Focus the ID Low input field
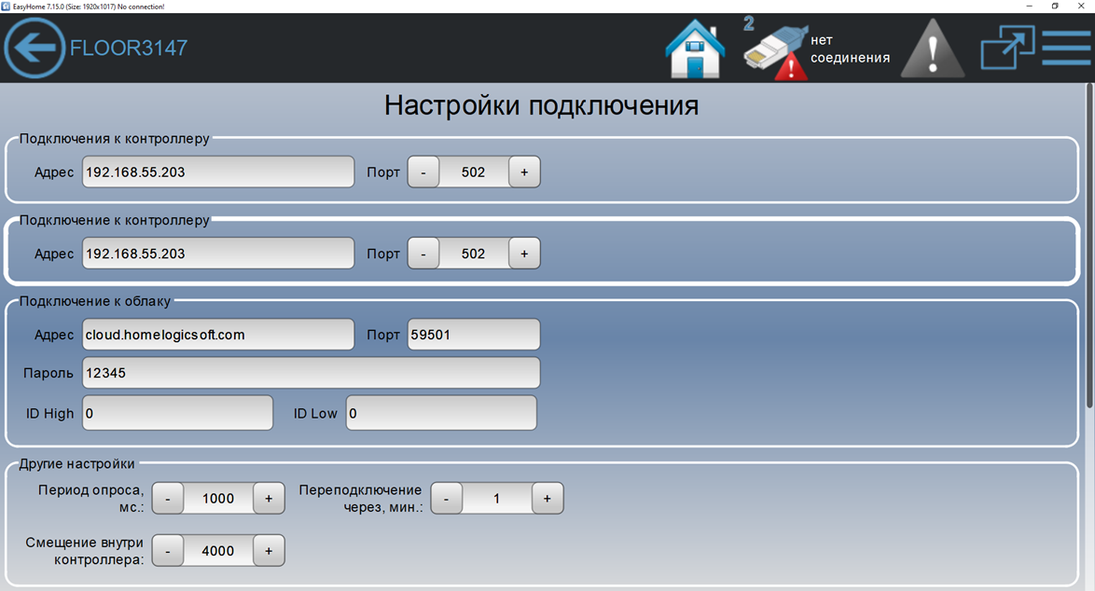 click(441, 413)
